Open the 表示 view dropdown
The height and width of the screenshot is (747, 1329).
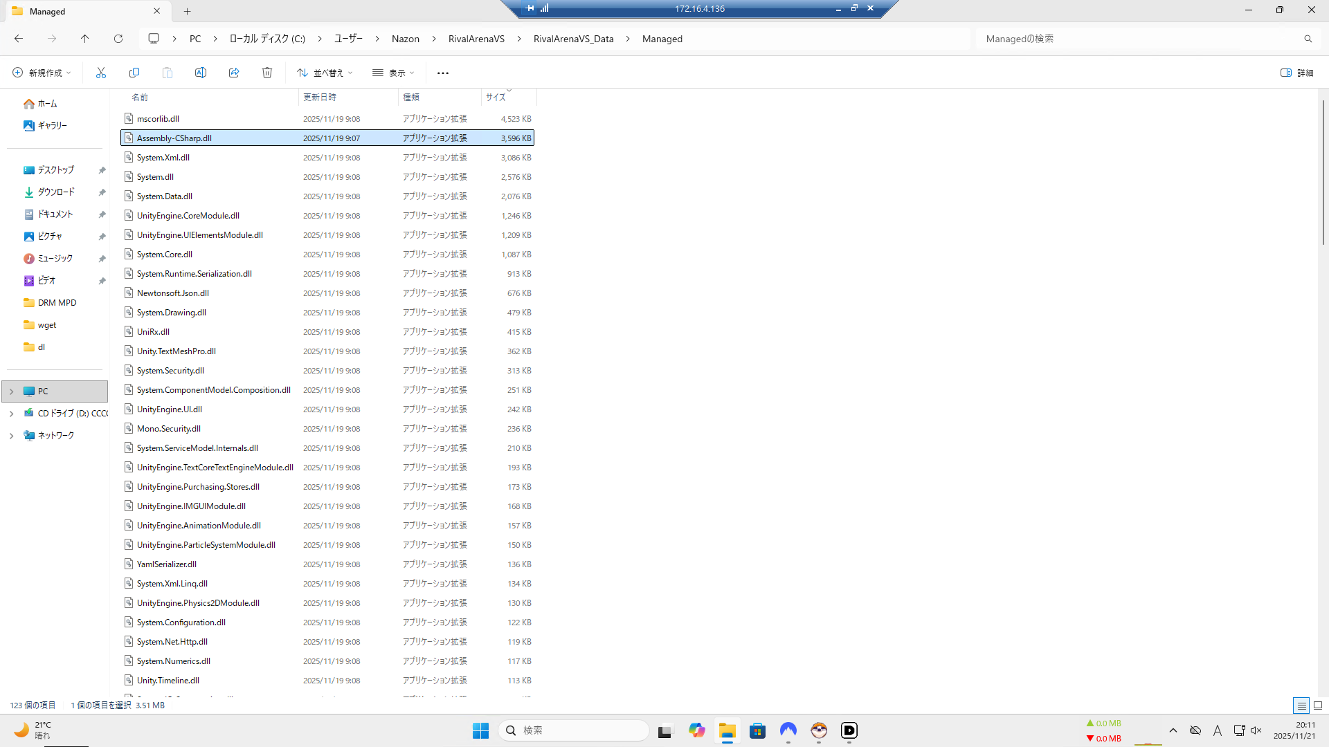[393, 73]
